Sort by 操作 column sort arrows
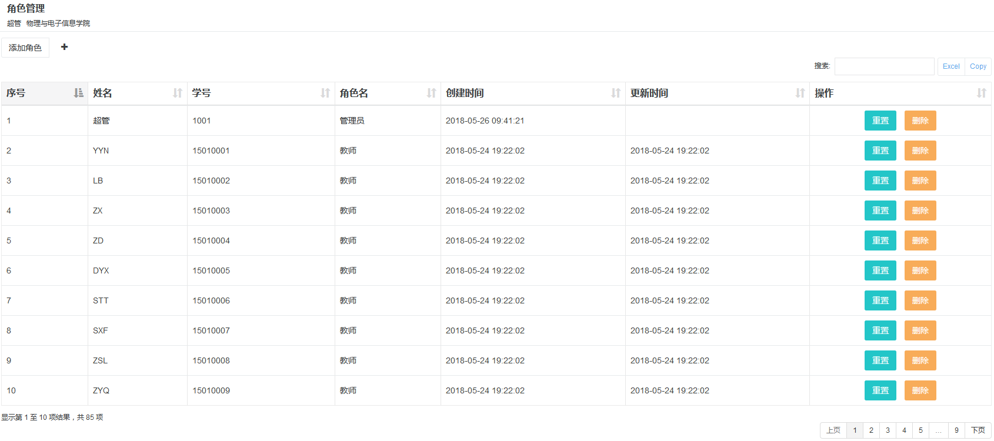 (x=981, y=93)
